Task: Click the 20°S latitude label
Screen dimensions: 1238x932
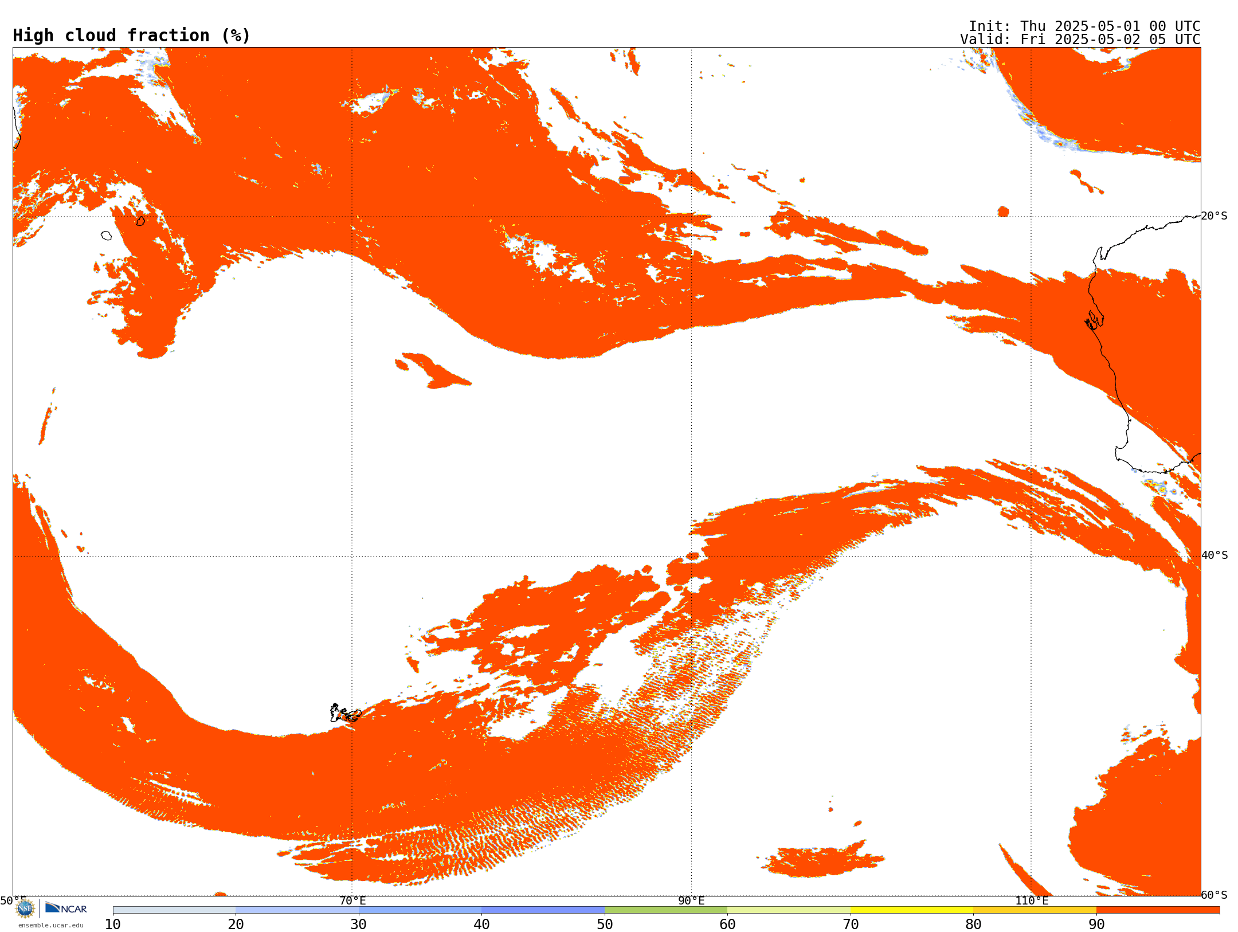Action: pos(1215,216)
